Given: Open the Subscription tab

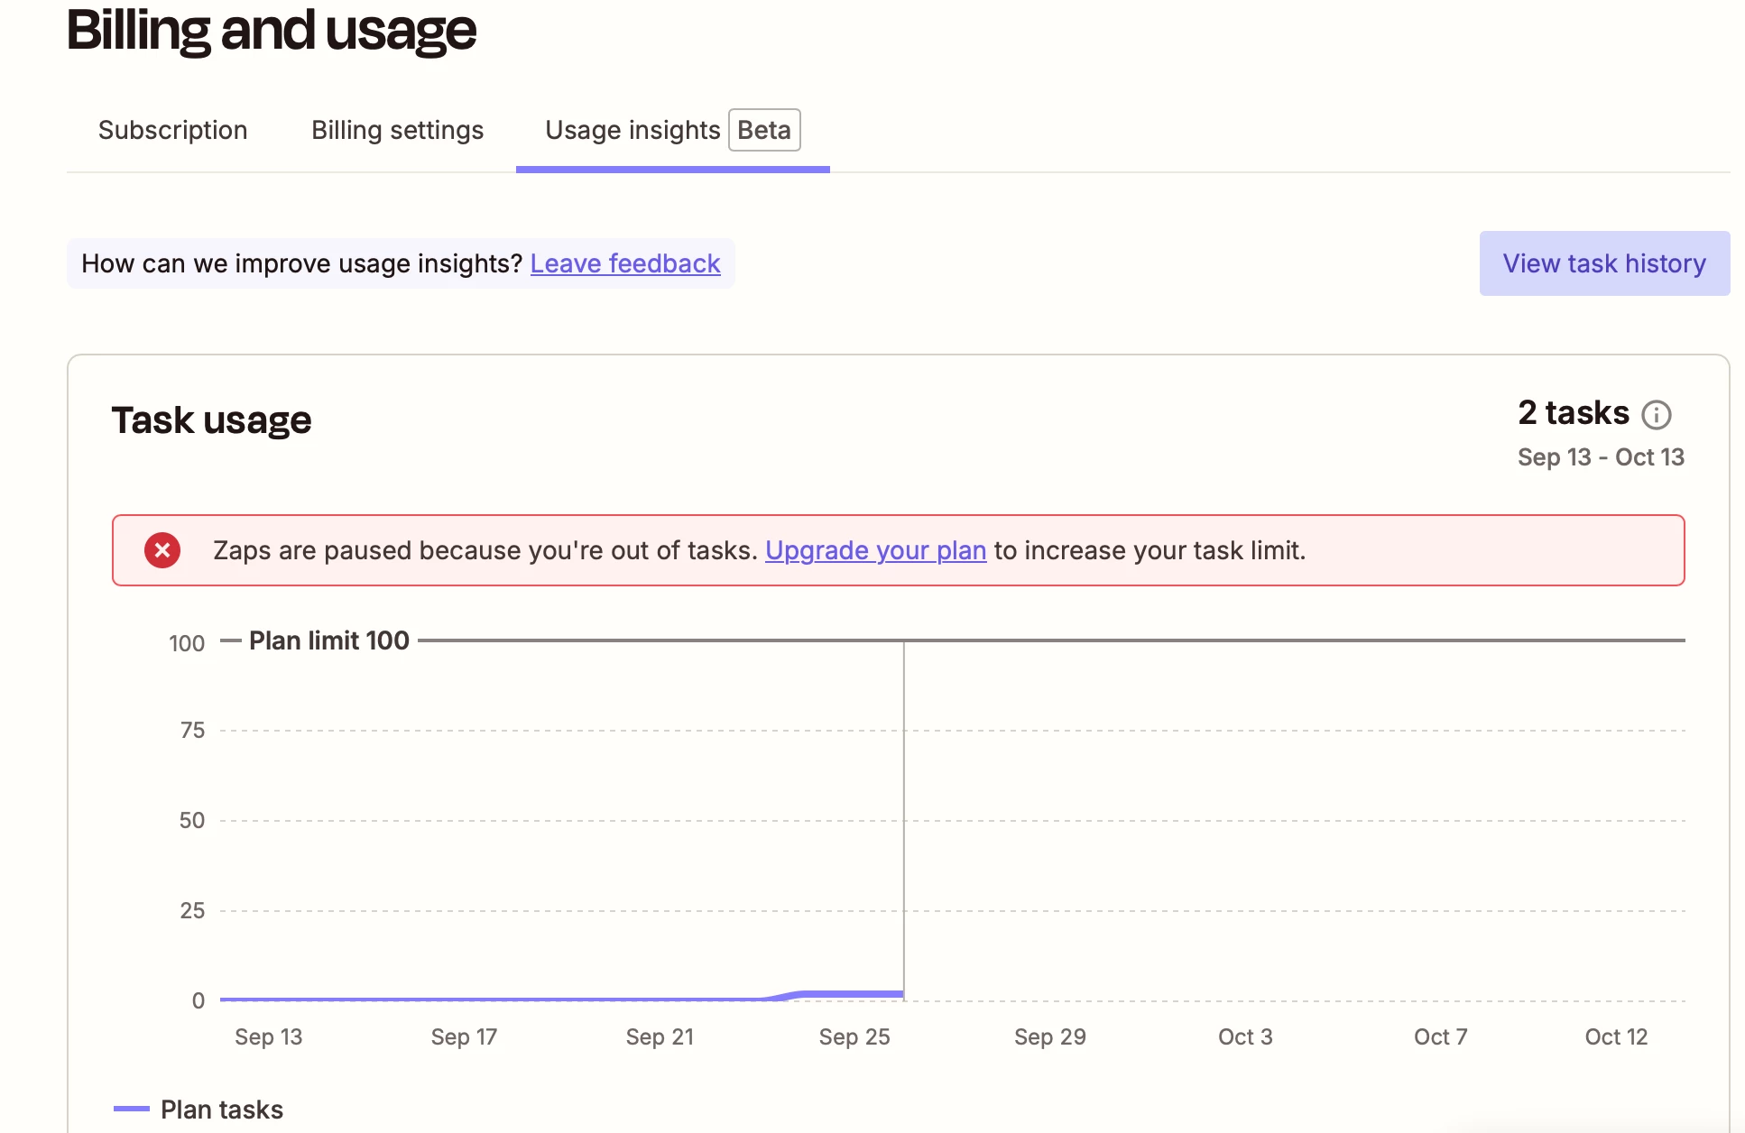Looking at the screenshot, I should 172,130.
